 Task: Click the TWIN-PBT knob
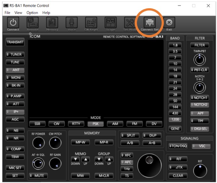pyautogui.click(x=199, y=60)
